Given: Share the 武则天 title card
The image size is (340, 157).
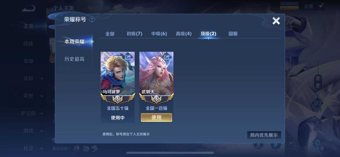Looking at the screenshot, I should pos(167,57).
